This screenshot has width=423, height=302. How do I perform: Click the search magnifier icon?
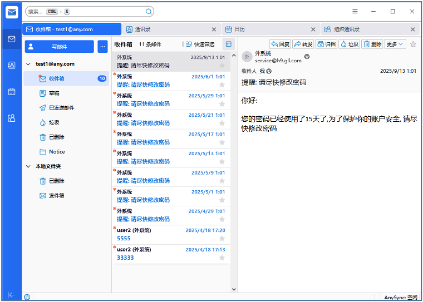[149, 11]
